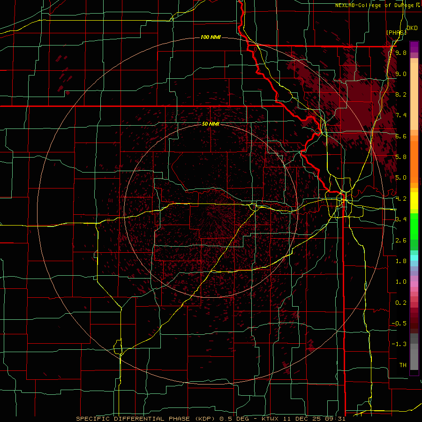
Task: Click the 9.0 value on the color scale
Action: 401,74
